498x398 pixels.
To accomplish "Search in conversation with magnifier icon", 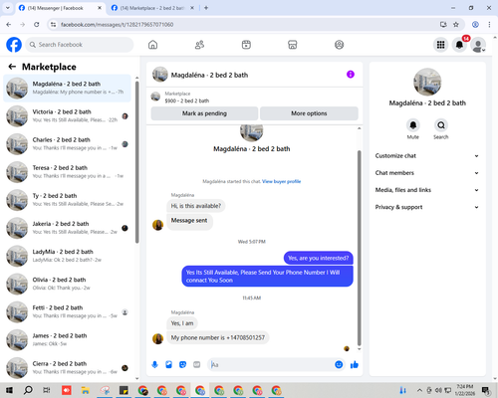I will [441, 125].
